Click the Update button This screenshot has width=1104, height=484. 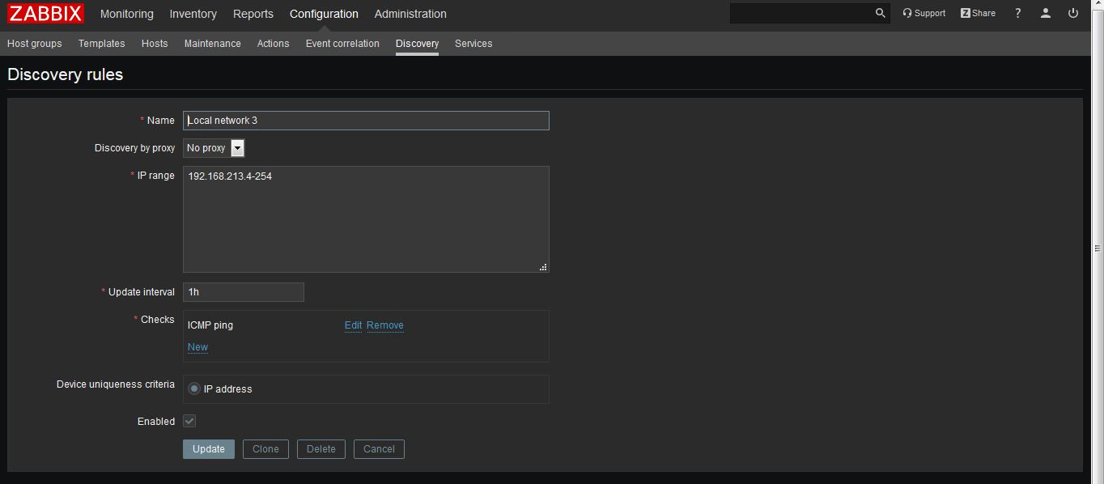coord(208,449)
